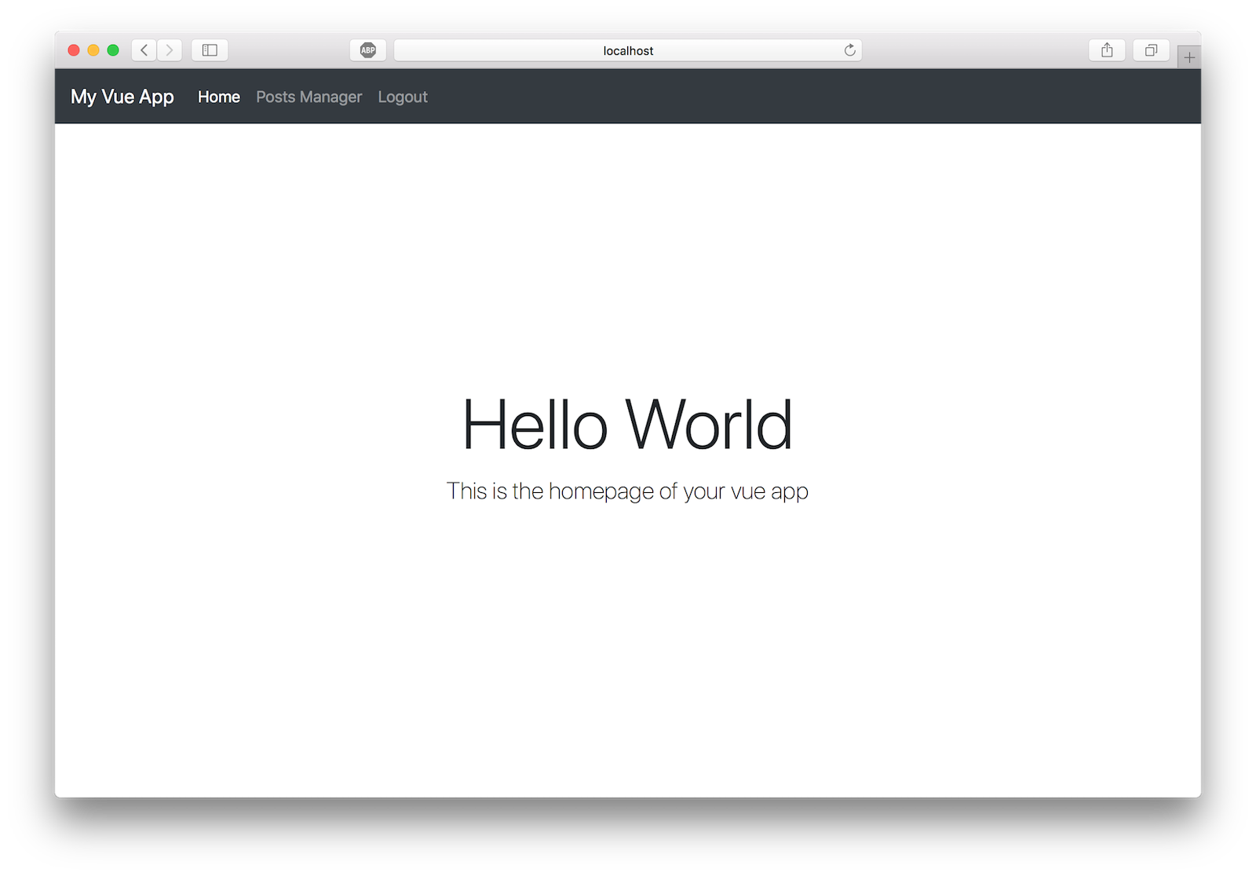Minimize the window with yellow button
The width and height of the screenshot is (1256, 876).
[x=93, y=50]
